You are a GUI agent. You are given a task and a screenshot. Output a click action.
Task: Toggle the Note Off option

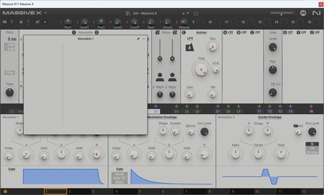[120, 178]
